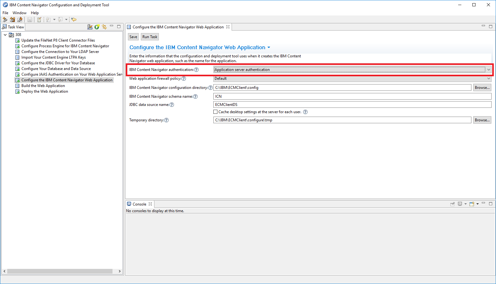Click the schema name input field
496x284 pixels.
pyautogui.click(x=352, y=96)
